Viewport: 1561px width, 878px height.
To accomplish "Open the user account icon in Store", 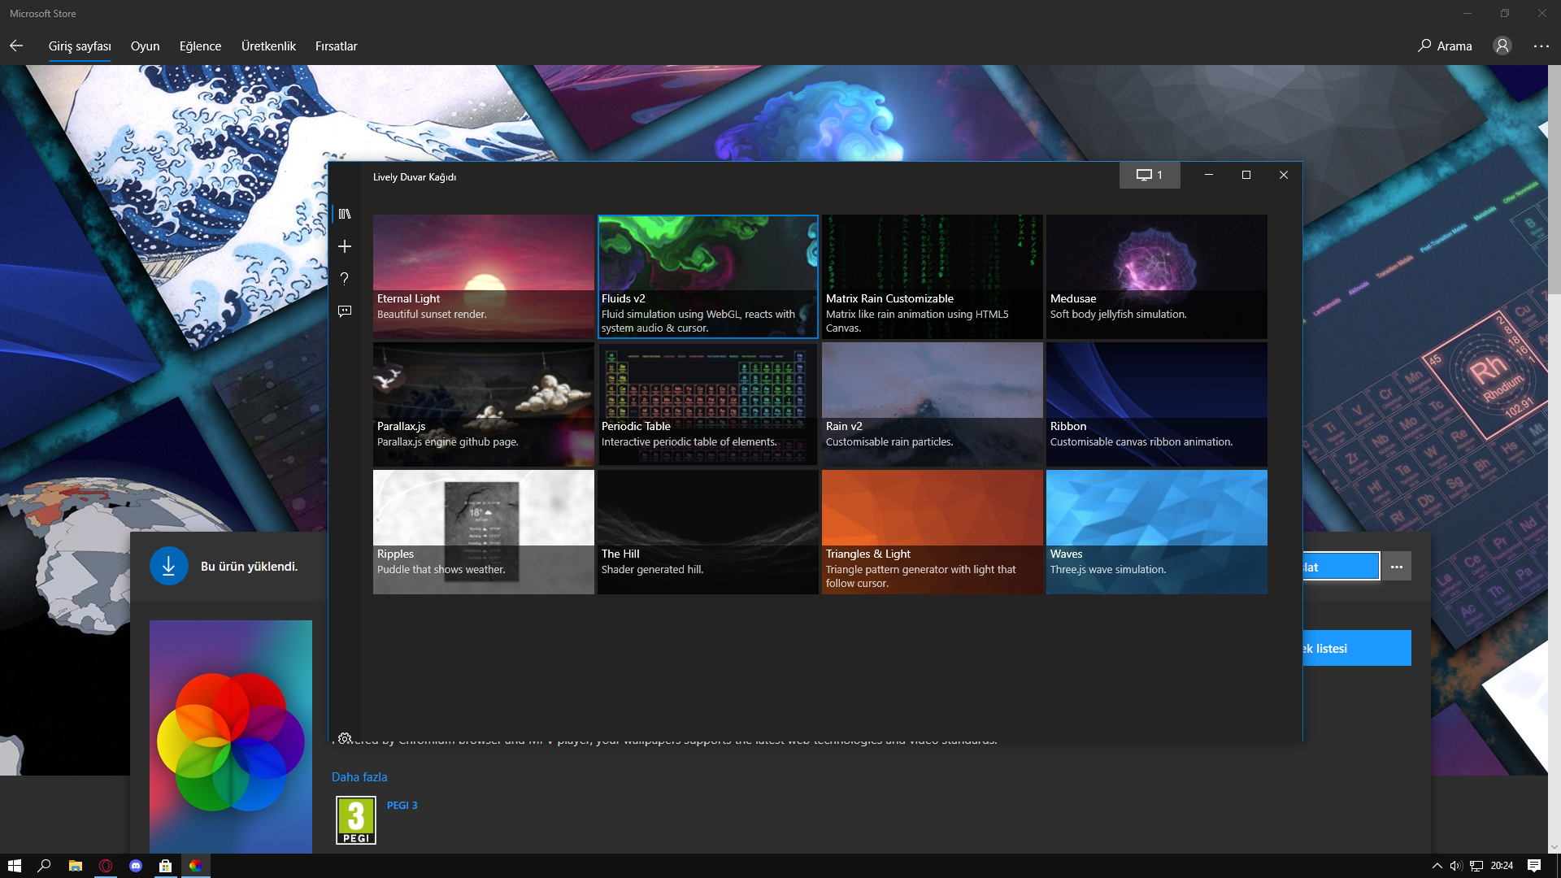I will pos(1502,46).
